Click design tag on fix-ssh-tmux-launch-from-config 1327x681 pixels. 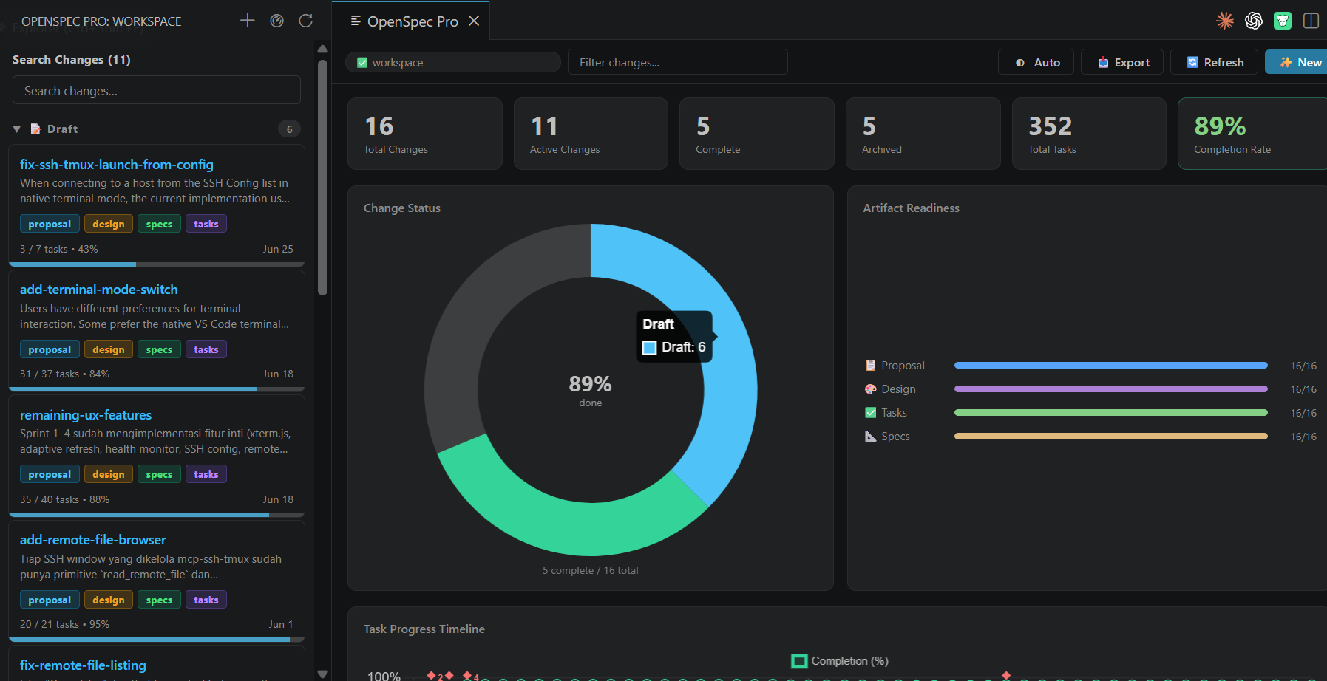(x=109, y=224)
